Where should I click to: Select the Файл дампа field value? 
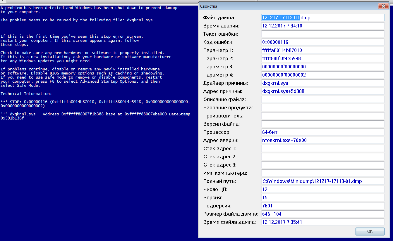[323, 18]
